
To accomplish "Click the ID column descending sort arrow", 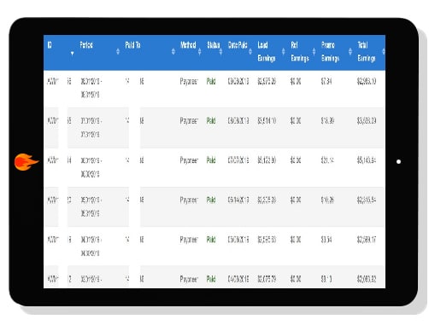I will click(73, 53).
